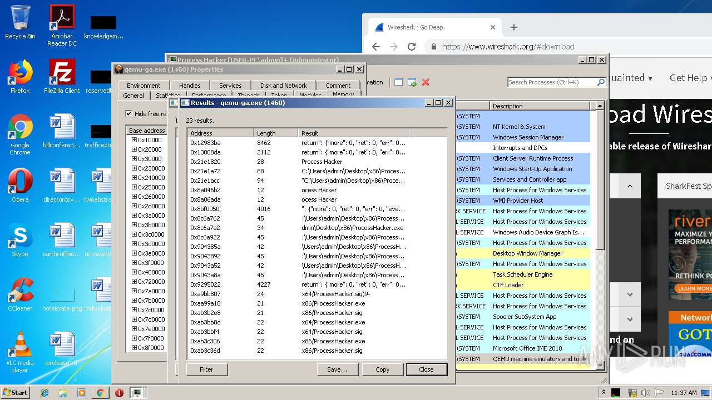Select Desktop Window Manager process row
The height and width of the screenshot is (400, 712).
pos(523,253)
